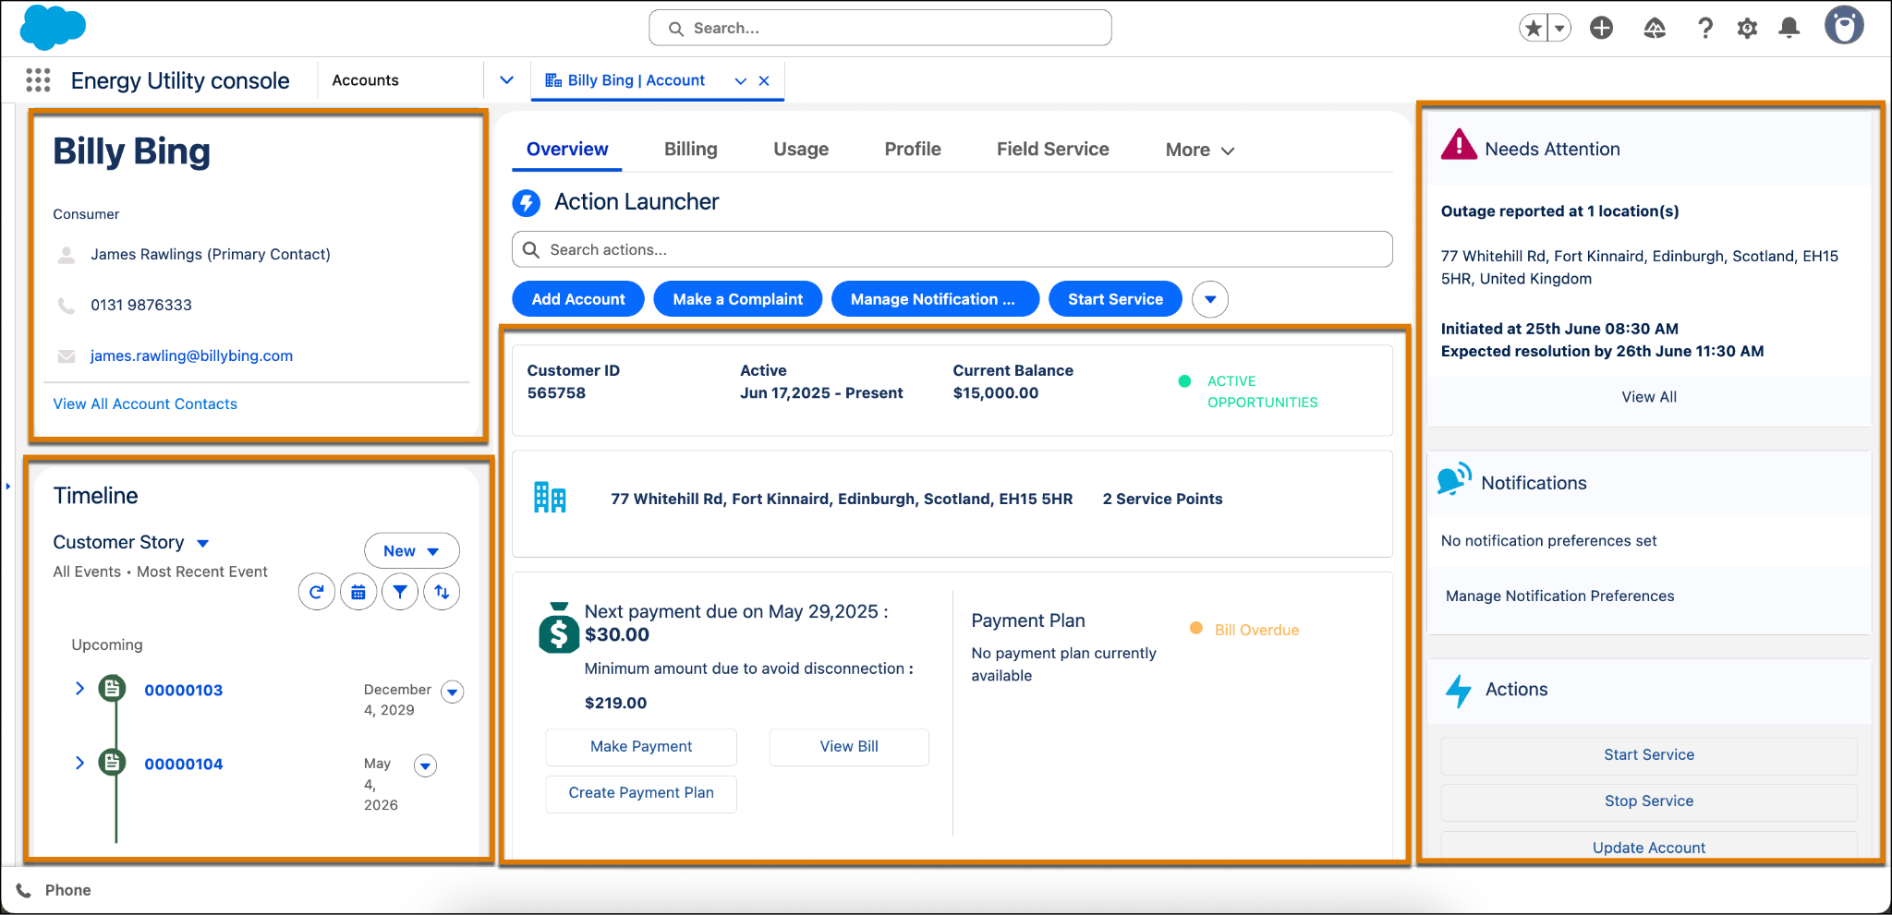Open the Timeline calendar date picker

pos(358,592)
